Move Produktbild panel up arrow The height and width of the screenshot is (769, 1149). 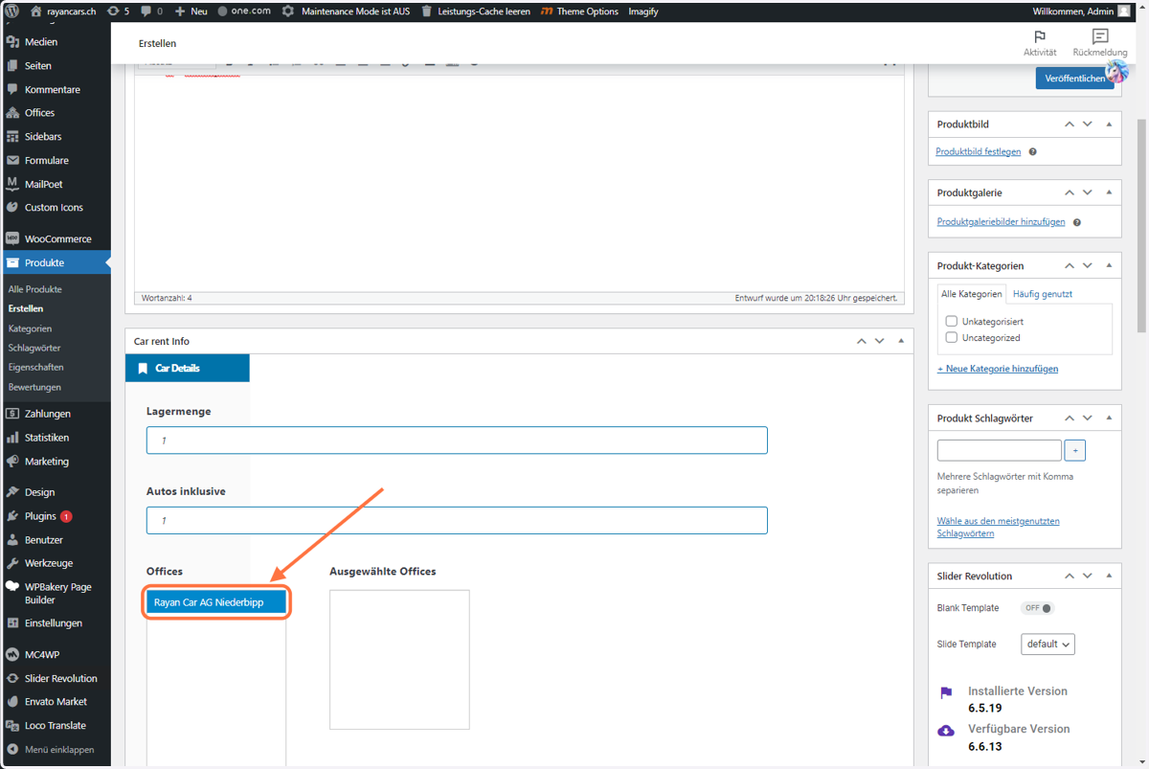pos(1070,124)
